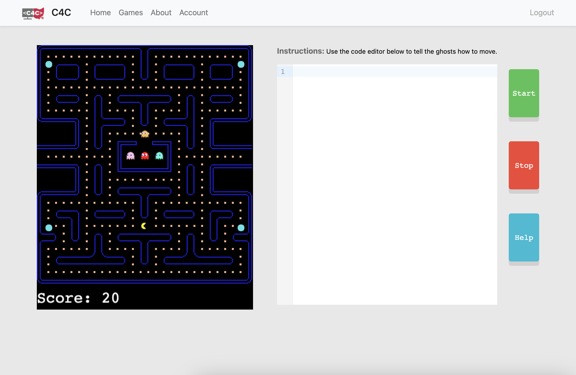
Task: Click the bottom-left cyan power pellet
Action: pyautogui.click(x=49, y=228)
